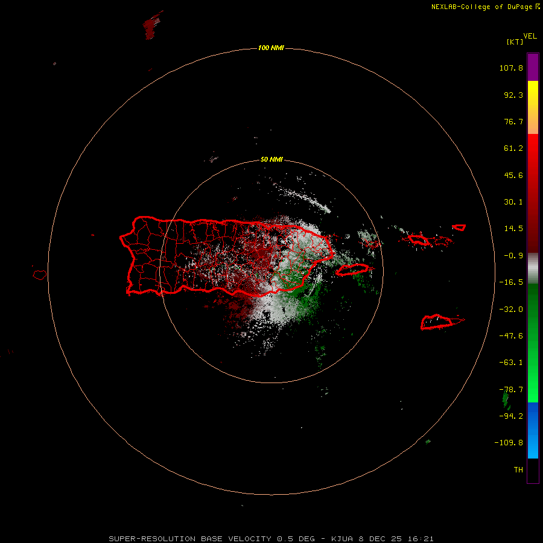Select the -32.0 scale label
Image resolution: width=543 pixels, height=543 pixels.
511,310
